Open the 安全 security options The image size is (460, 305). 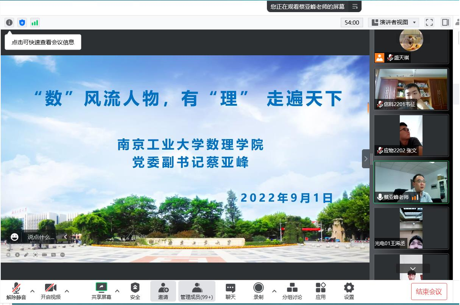[135, 291]
